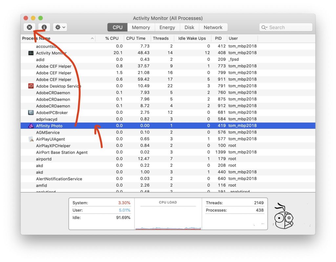Sort processes by PID column

click(x=218, y=38)
